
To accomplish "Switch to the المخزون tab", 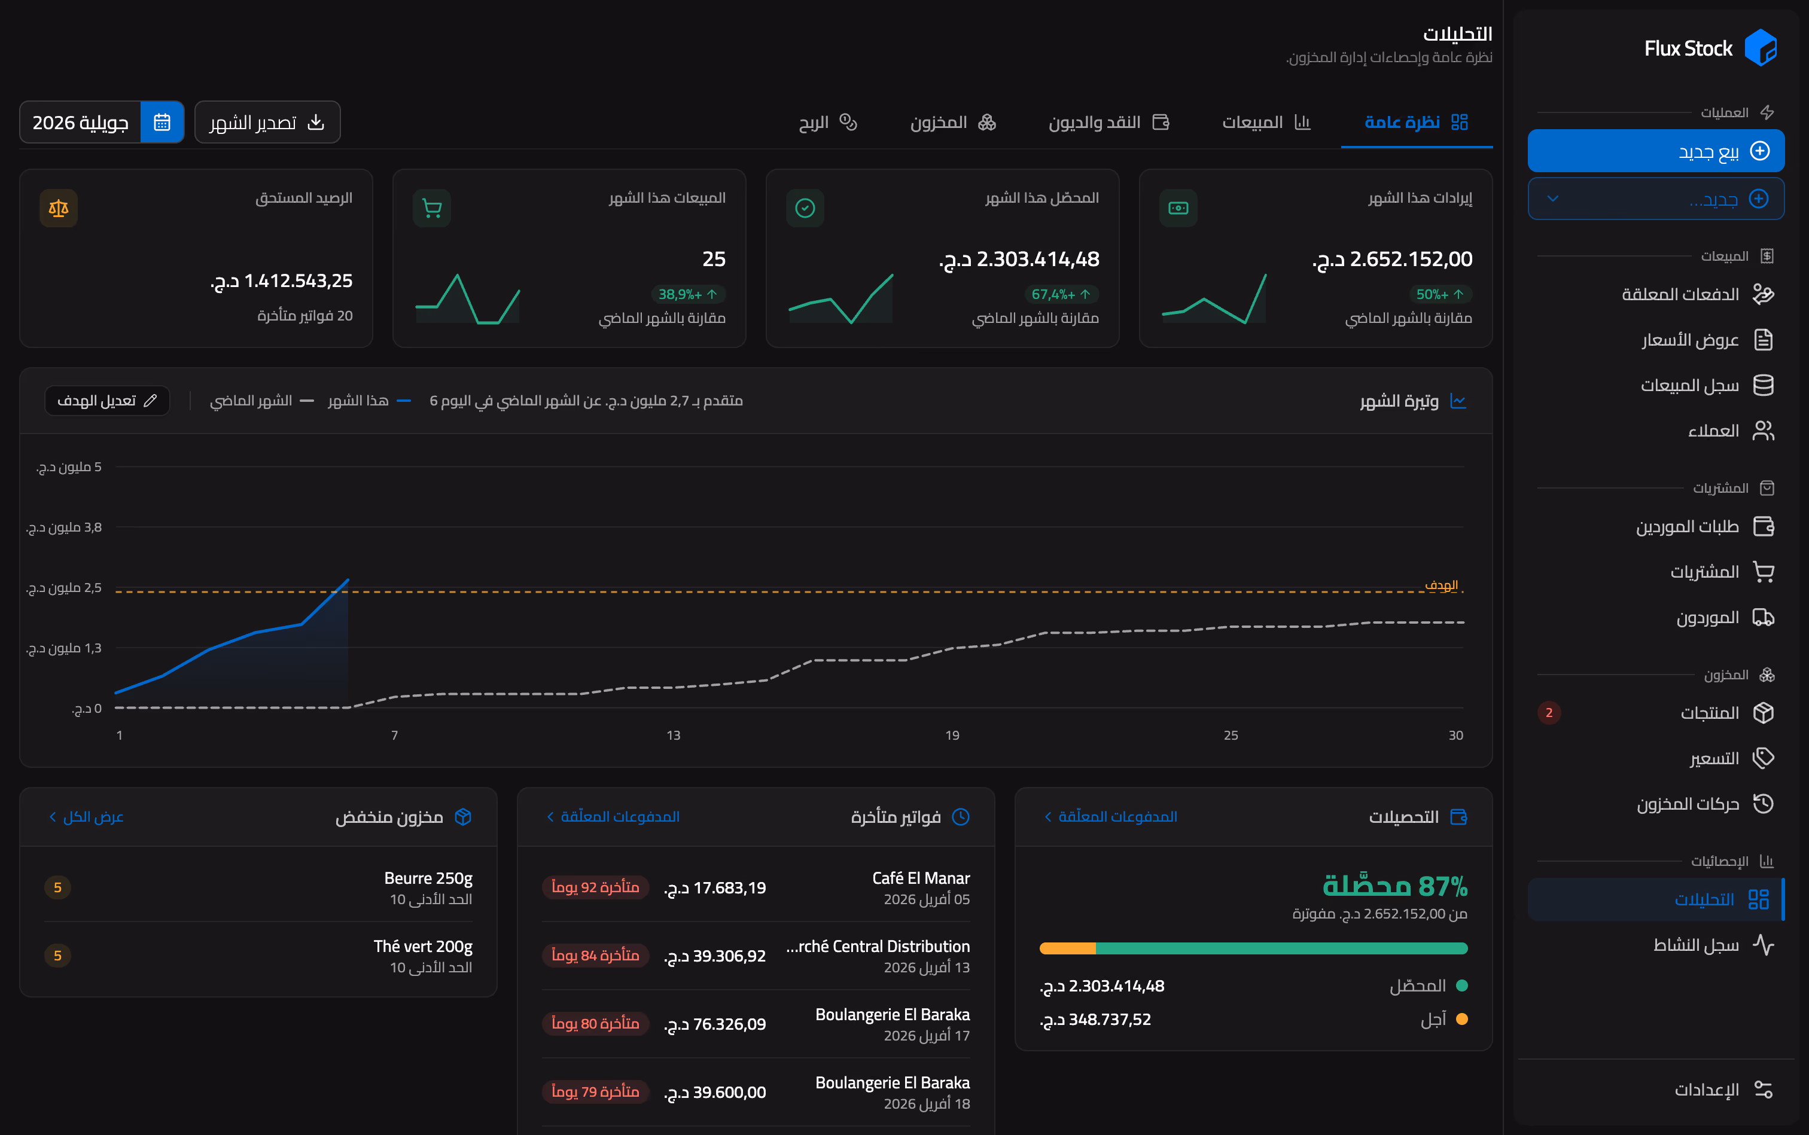I will coord(953,123).
